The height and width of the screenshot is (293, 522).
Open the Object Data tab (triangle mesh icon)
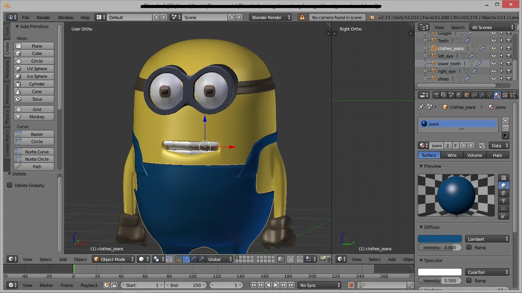[490, 95]
